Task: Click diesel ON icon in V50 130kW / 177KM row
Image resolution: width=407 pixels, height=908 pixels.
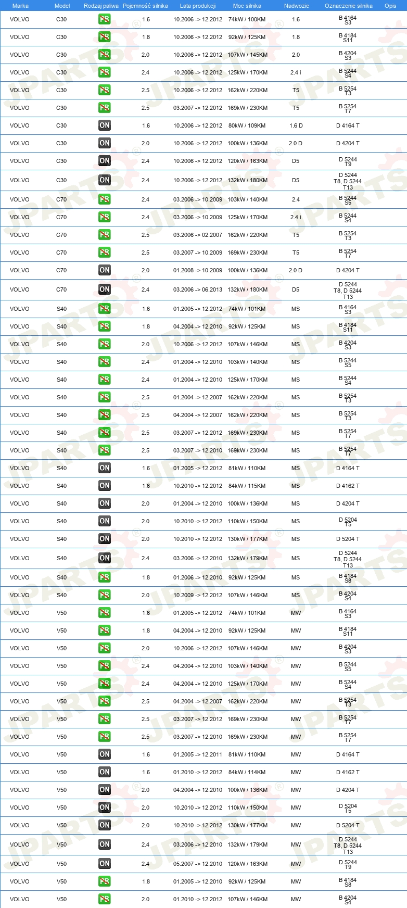Action: pos(105,825)
